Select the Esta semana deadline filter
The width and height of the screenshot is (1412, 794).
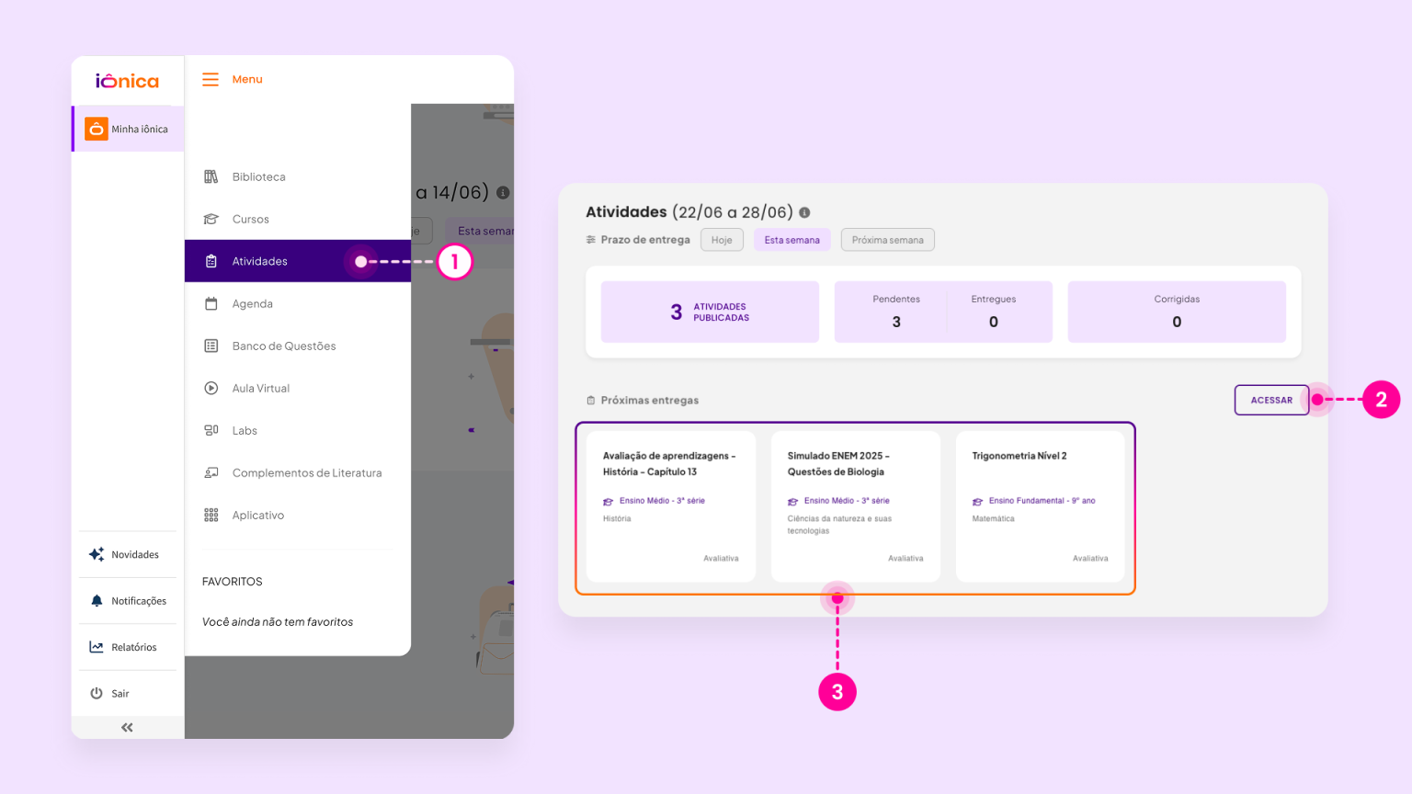click(791, 240)
